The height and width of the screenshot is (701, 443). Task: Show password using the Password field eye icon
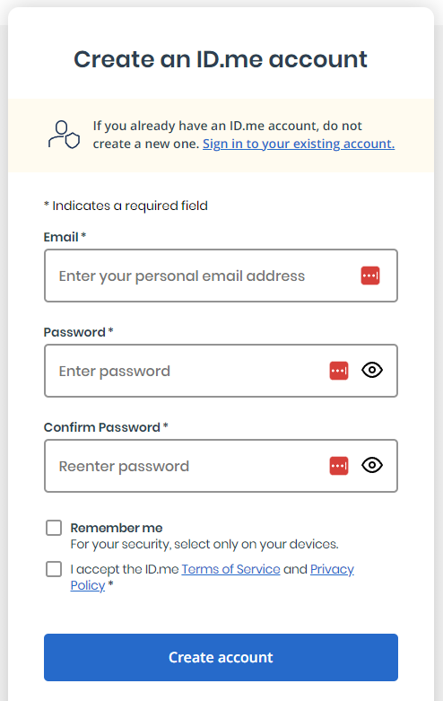(372, 370)
